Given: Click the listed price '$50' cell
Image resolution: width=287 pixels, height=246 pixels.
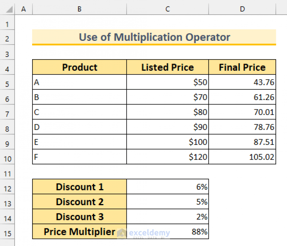Looking at the screenshot, I should coord(168,82).
